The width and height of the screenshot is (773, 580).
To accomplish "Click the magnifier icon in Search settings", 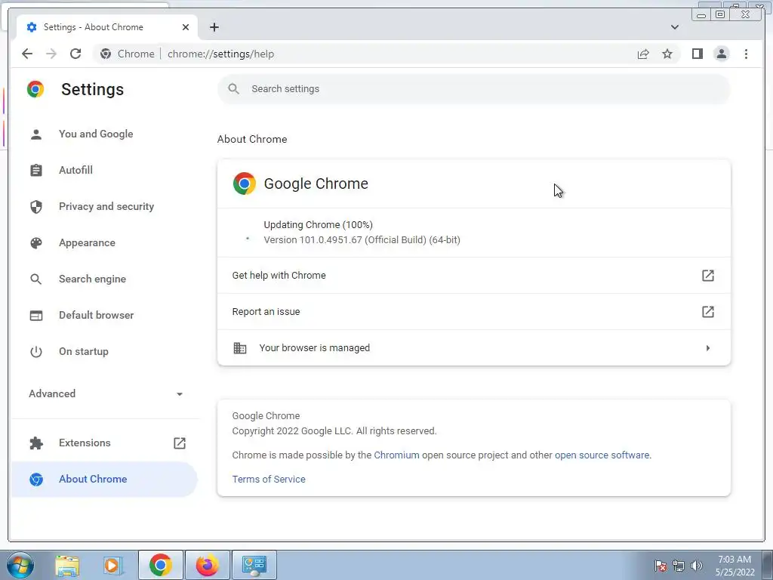I will 234,89.
